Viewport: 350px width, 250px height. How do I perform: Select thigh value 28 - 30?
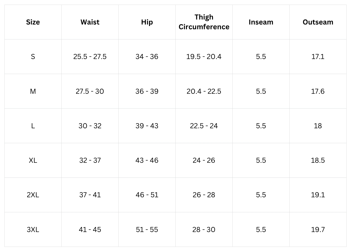pos(204,229)
